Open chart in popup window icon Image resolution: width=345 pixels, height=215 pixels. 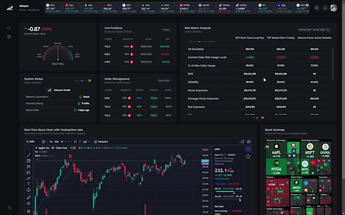coord(243,142)
